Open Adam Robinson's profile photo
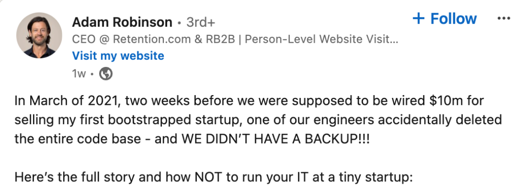The height and width of the screenshot is (194, 525). coord(39,35)
